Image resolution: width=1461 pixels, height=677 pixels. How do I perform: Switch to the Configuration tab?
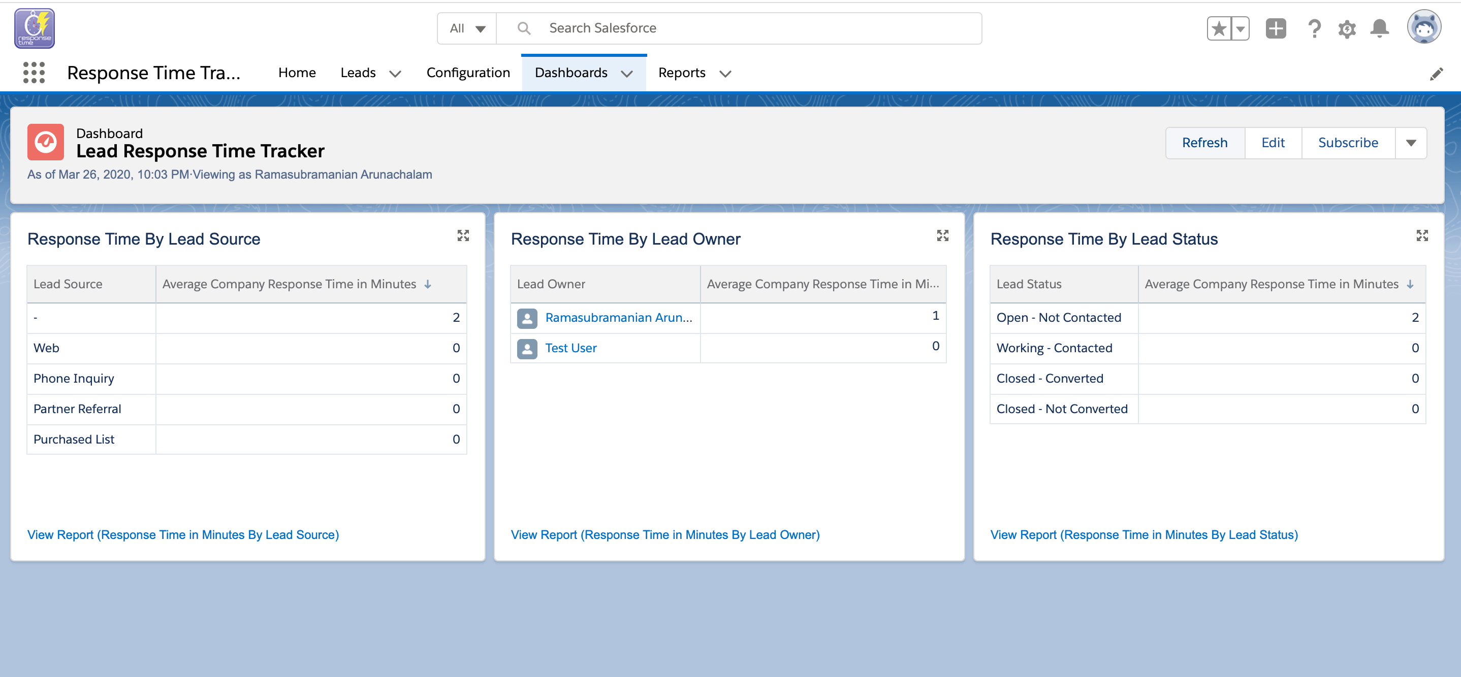pyautogui.click(x=468, y=73)
